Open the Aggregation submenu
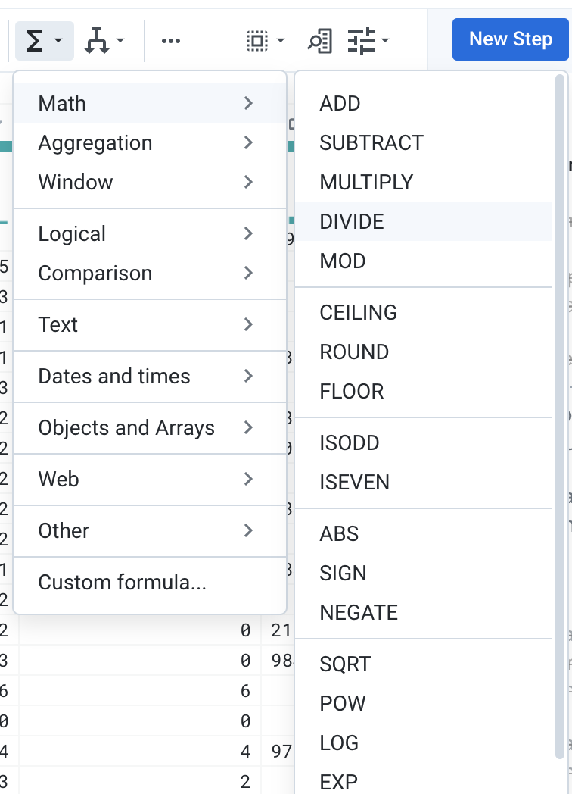572x794 pixels. (x=95, y=142)
